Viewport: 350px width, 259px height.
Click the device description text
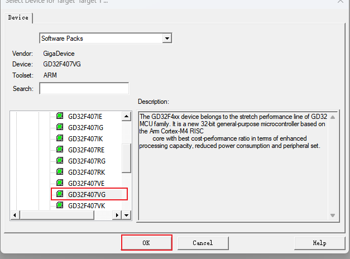233,131
